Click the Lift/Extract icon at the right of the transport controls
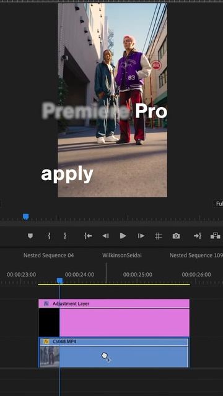This screenshot has height=396, width=223. 215,236
